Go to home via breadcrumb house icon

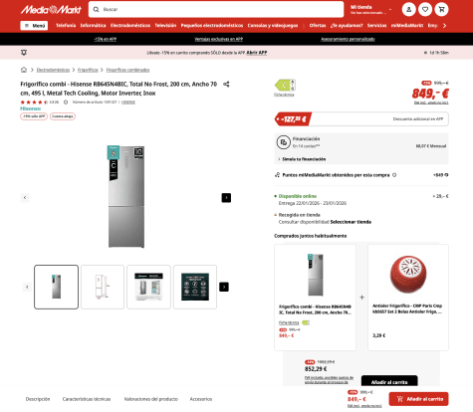click(24, 70)
